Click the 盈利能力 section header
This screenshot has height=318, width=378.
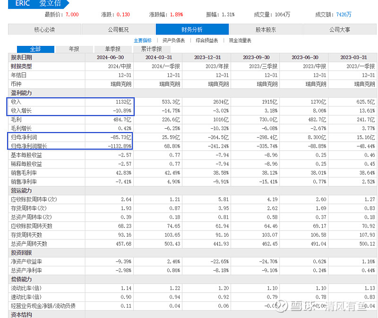(x=21, y=93)
